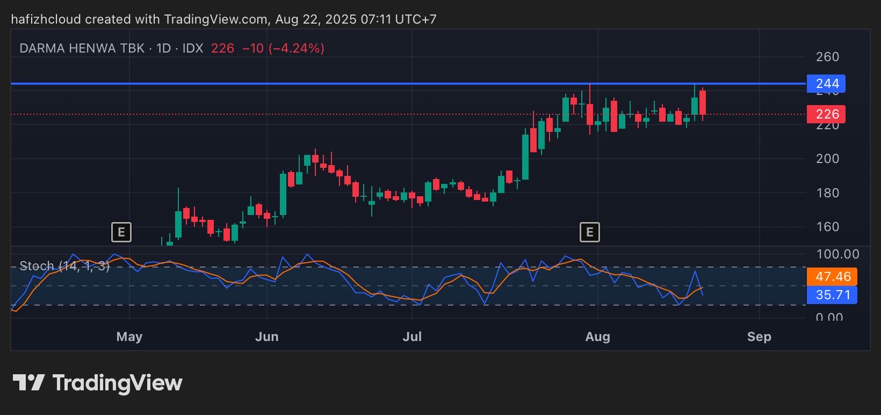Click the red 226 price in the legend
Image resolution: width=881 pixels, height=415 pixels.
point(222,48)
